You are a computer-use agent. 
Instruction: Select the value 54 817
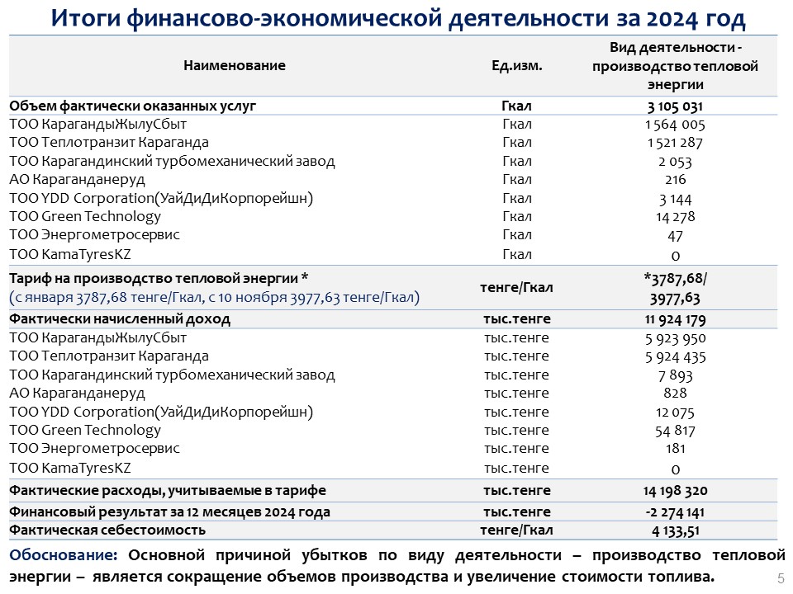[675, 431]
